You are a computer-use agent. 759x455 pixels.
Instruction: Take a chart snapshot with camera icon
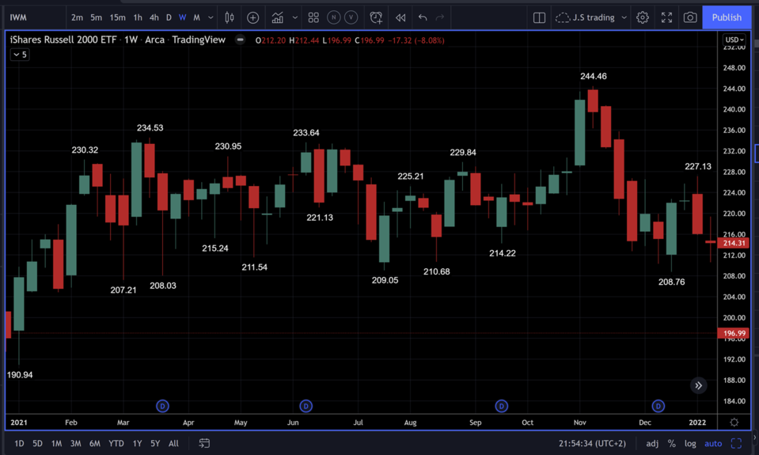tap(690, 18)
